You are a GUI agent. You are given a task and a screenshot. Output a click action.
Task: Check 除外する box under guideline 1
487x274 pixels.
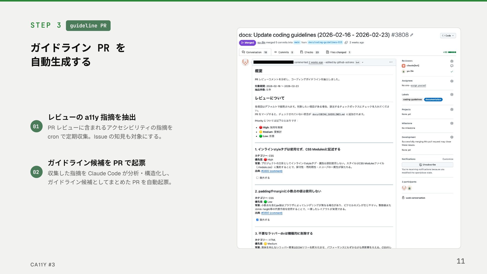(x=257, y=178)
